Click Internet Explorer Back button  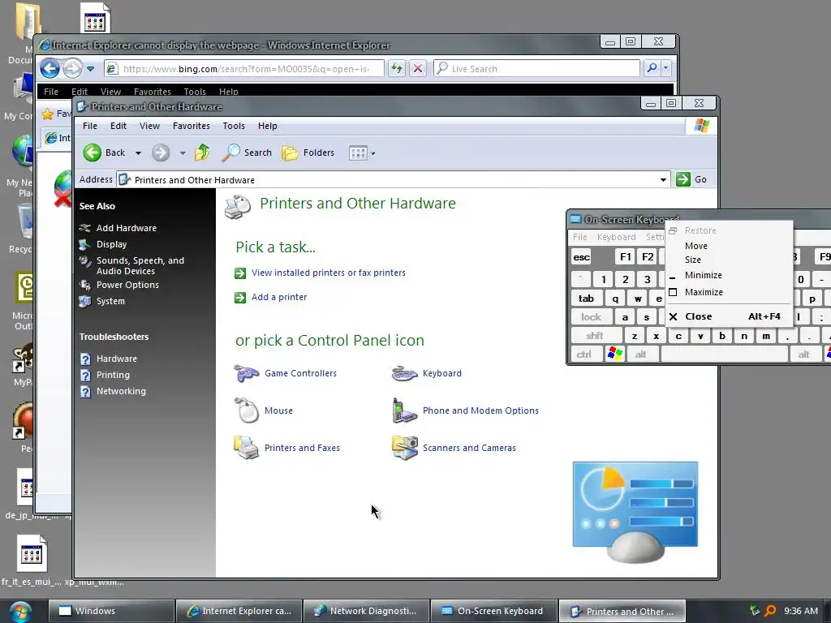point(50,68)
